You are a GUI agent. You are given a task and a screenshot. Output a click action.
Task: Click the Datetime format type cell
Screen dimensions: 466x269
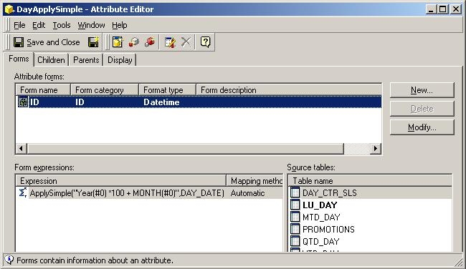pyautogui.click(x=161, y=102)
